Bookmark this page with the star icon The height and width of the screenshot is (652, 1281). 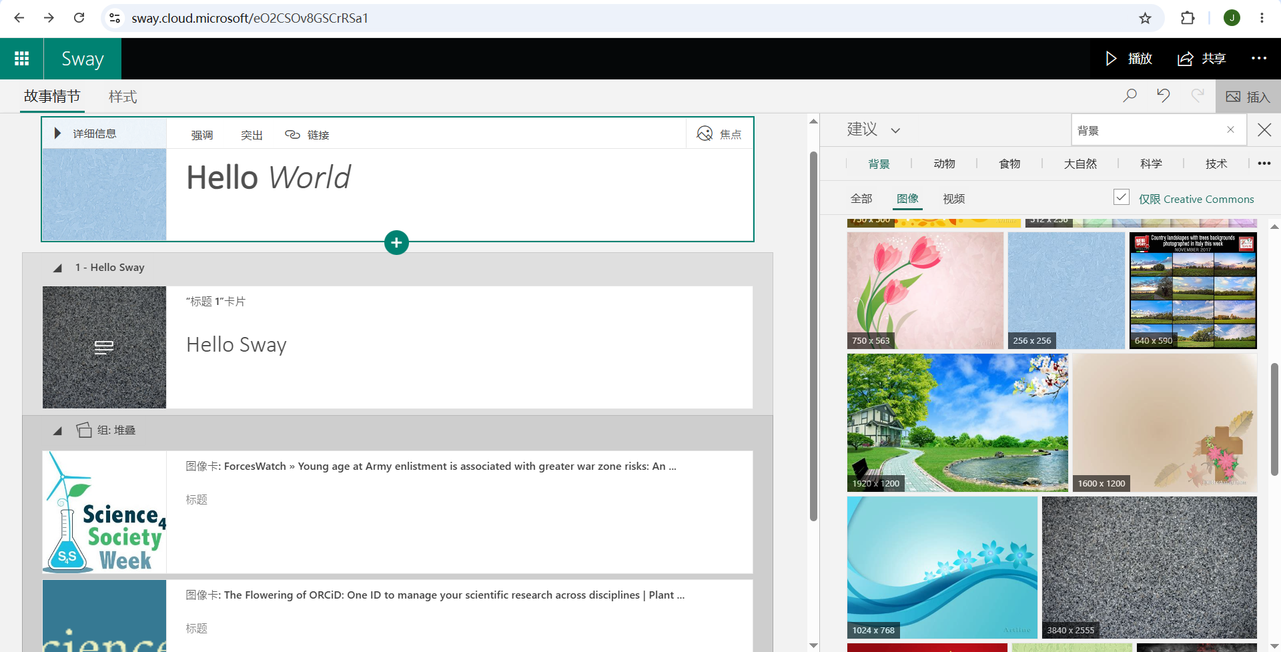(1145, 18)
